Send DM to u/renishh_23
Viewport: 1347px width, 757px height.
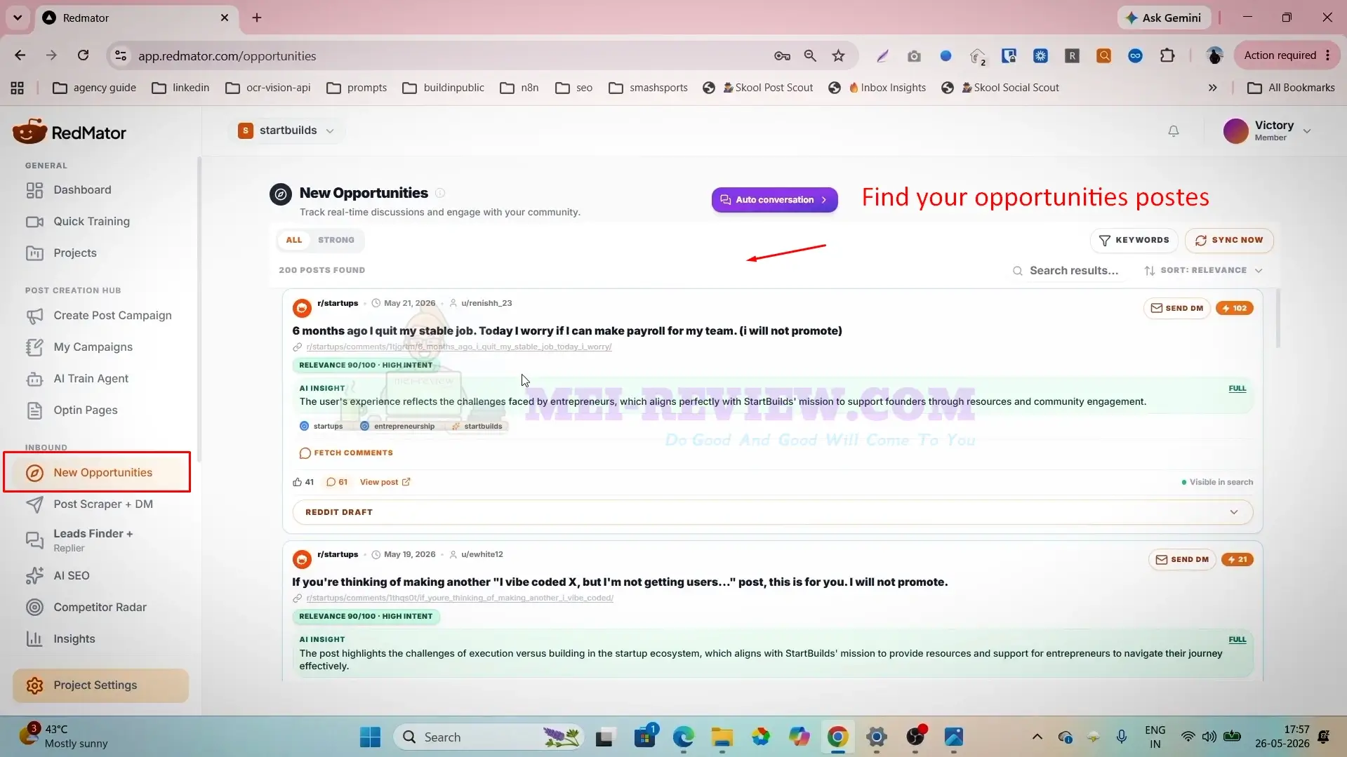[x=1177, y=308]
